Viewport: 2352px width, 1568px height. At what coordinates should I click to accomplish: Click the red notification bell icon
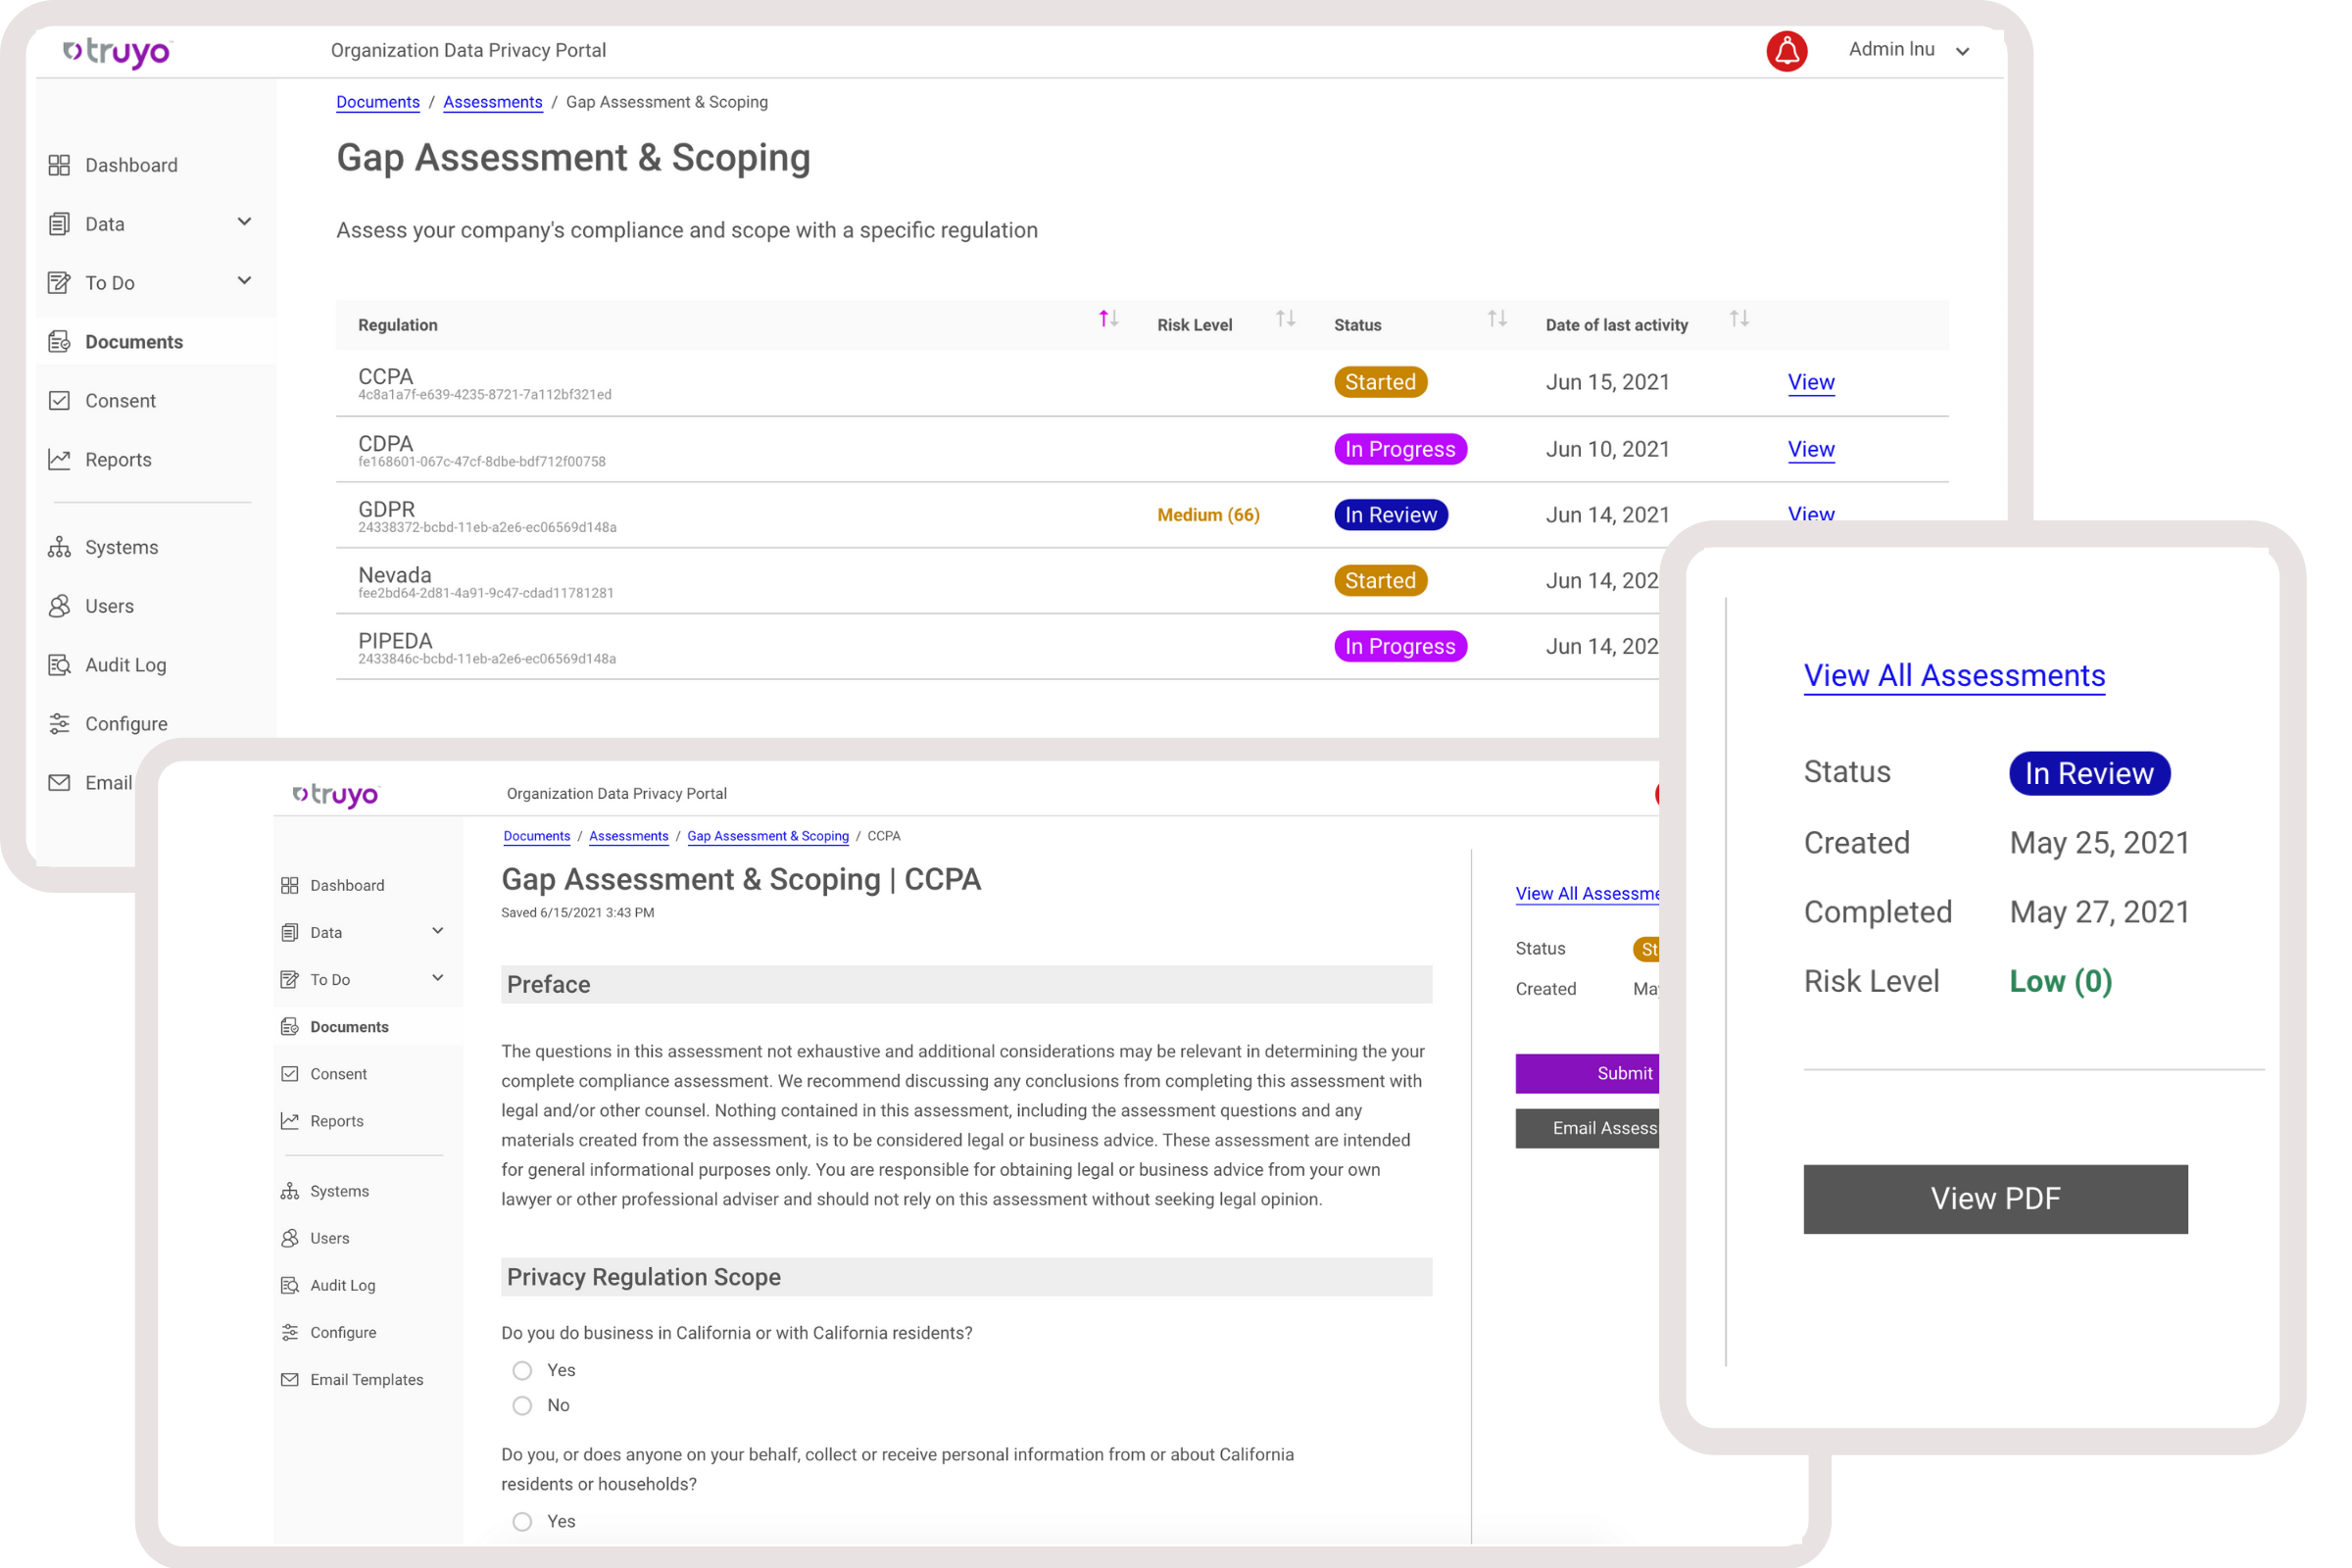pyautogui.click(x=1786, y=51)
